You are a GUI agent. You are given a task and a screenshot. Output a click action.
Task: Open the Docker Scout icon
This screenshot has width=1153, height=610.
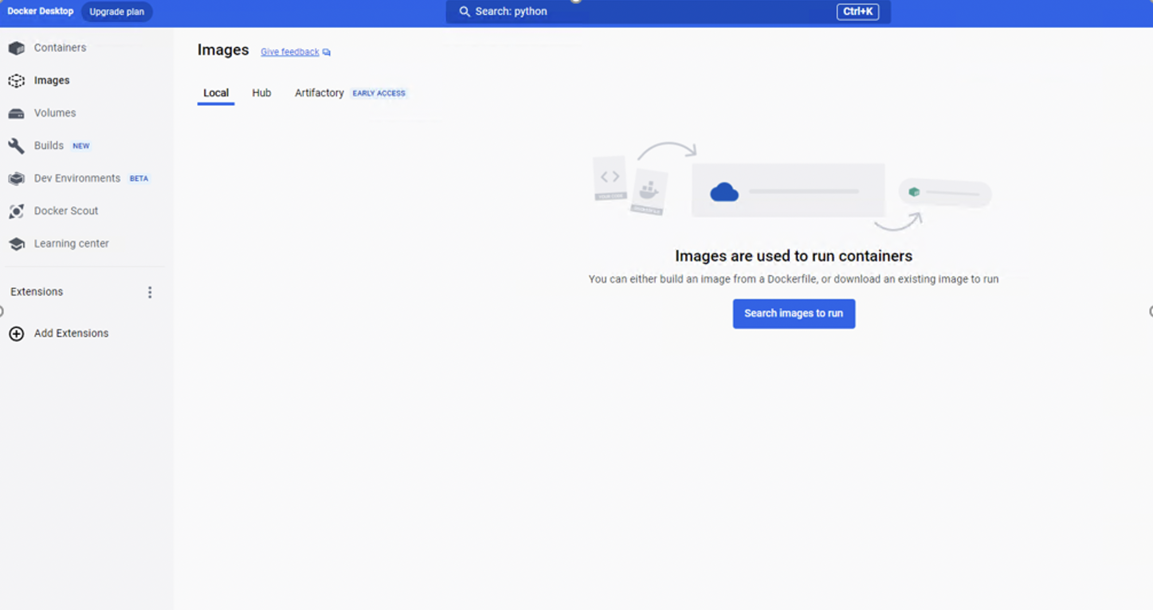point(17,212)
